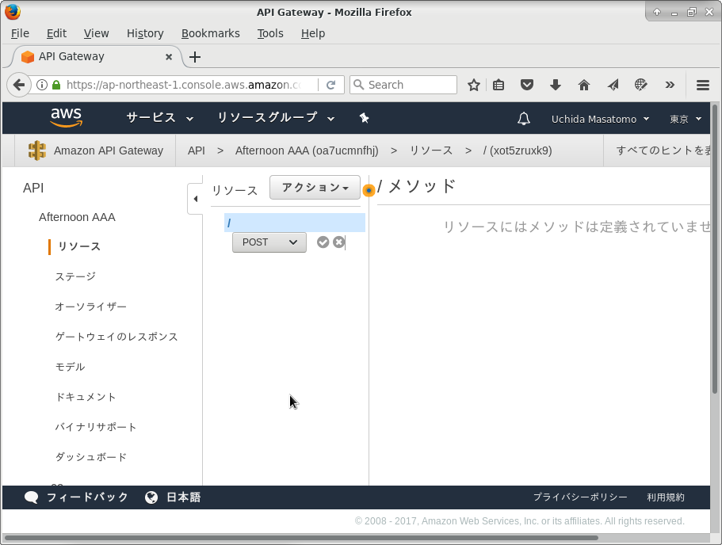The height and width of the screenshot is (545, 722).
Task: Click the API breadcrumb link
Action: (x=197, y=151)
